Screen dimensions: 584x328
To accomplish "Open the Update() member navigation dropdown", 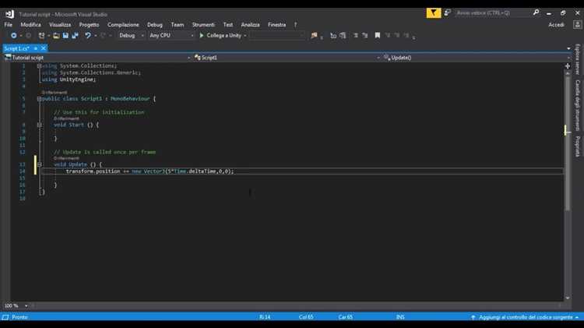I will click(568, 58).
